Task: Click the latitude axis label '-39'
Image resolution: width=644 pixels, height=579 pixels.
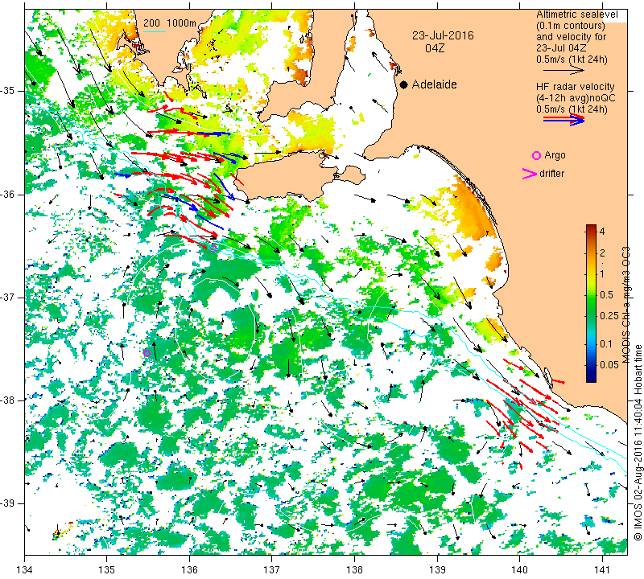Action: (x=8, y=503)
